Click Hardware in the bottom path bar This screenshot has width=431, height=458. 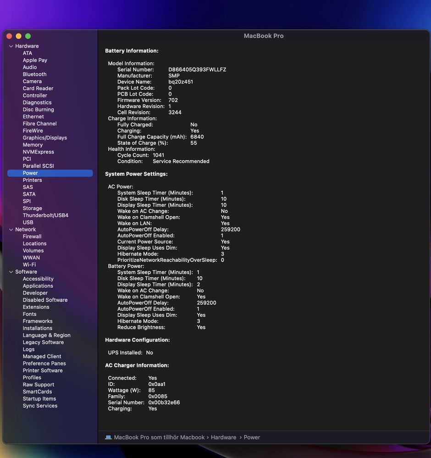click(x=224, y=437)
